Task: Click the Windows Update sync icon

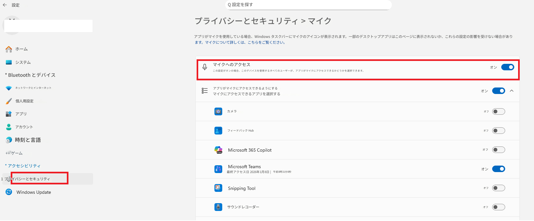Action: 9,192
